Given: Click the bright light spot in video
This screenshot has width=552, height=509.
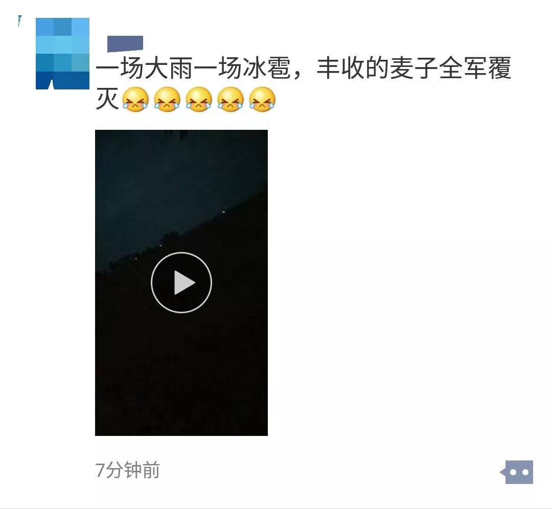Looking at the screenshot, I should click(223, 211).
